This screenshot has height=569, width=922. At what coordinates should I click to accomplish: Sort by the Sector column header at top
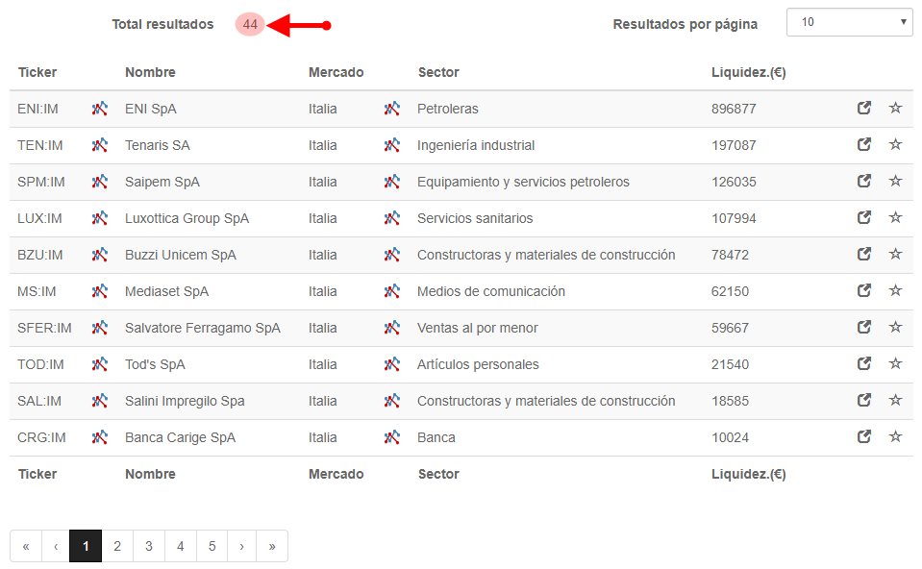click(438, 72)
